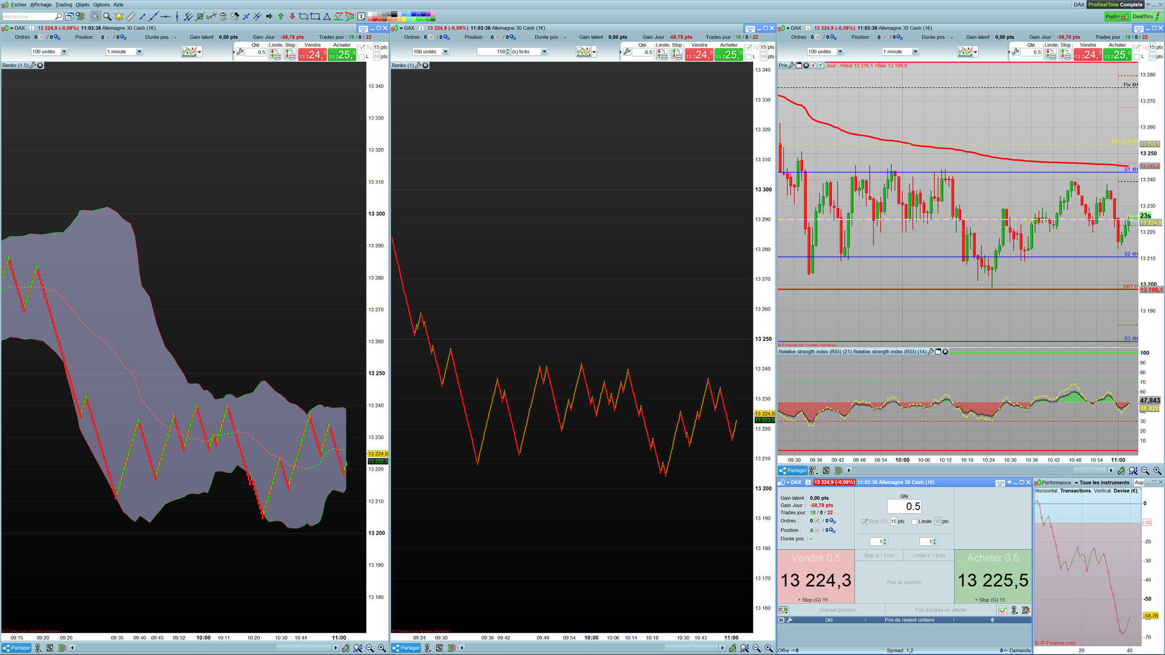Viewport: 1165px width, 655px height.
Task: Open the 100 unités dropdown on left chart
Action: tap(64, 52)
